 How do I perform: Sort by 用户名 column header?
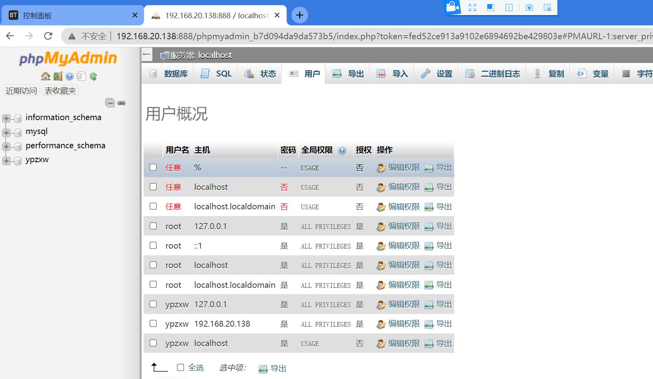coord(177,150)
